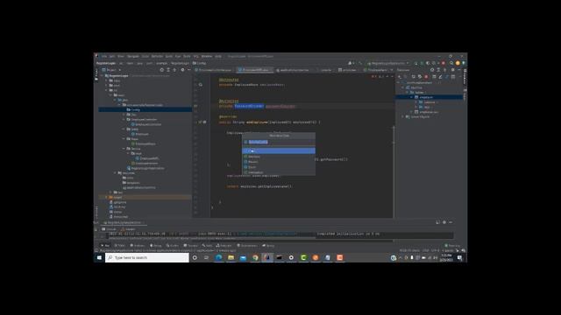The height and width of the screenshot is (315, 561).
Task: Open the Run panel settings gear icon
Action: pyautogui.click(x=444, y=222)
